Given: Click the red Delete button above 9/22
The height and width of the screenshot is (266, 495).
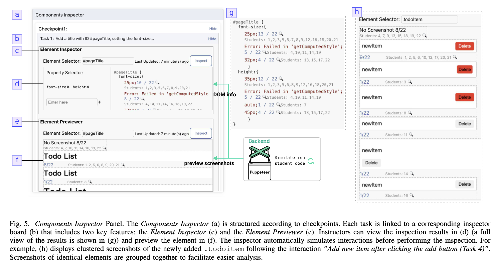Looking at the screenshot, I should click(x=464, y=46).
